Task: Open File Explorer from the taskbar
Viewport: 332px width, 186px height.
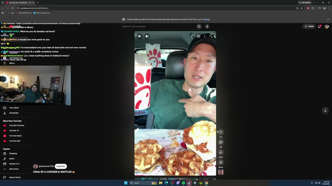Action: 161,183
